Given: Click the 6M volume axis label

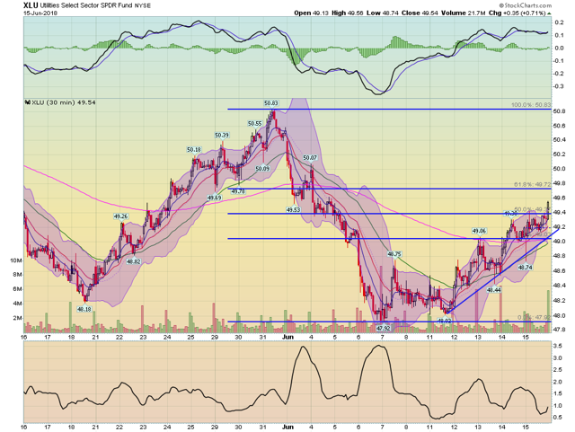Looking at the screenshot, I should pyautogui.click(x=17, y=289).
